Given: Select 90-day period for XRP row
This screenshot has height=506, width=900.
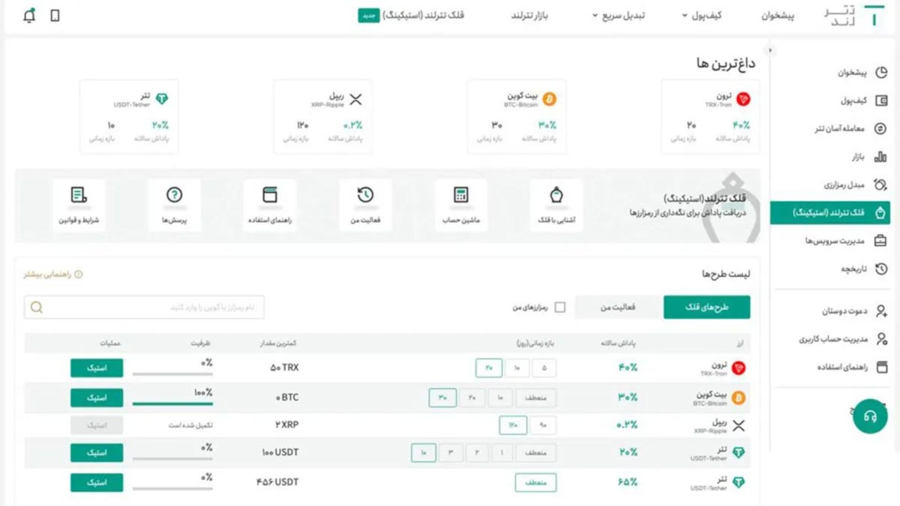Looking at the screenshot, I should (x=543, y=425).
